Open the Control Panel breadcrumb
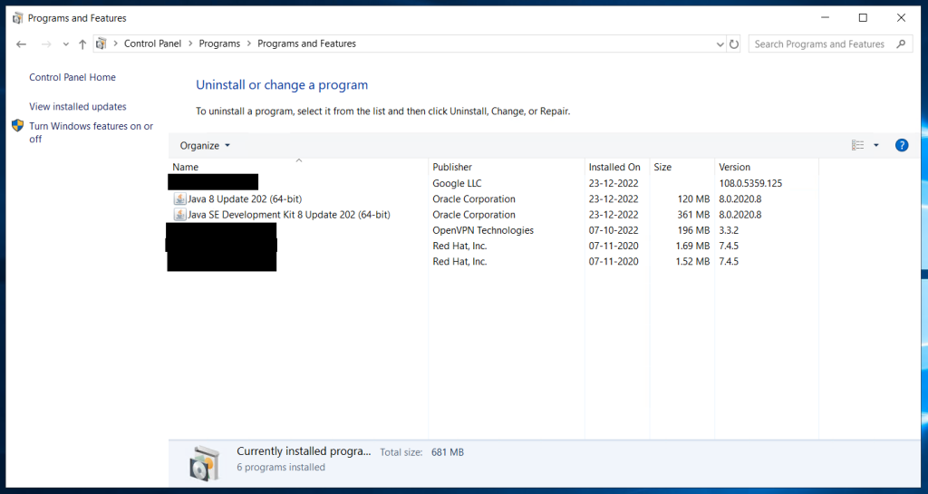The height and width of the screenshot is (494, 928). click(152, 44)
